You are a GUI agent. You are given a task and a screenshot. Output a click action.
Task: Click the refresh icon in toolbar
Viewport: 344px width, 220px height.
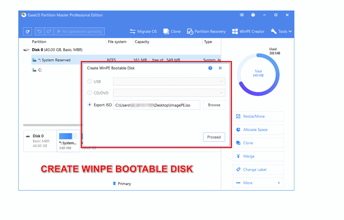pos(27,31)
